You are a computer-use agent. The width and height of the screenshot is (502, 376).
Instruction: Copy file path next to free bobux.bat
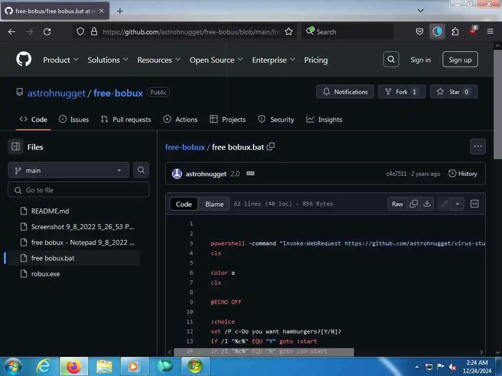point(271,146)
